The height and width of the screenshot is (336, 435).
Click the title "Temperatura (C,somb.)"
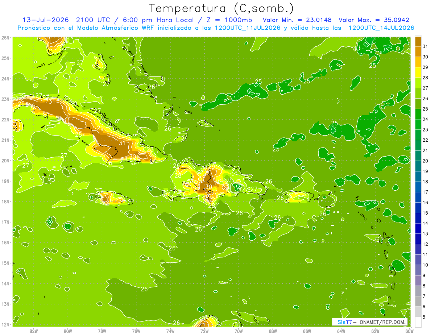(221, 8)
